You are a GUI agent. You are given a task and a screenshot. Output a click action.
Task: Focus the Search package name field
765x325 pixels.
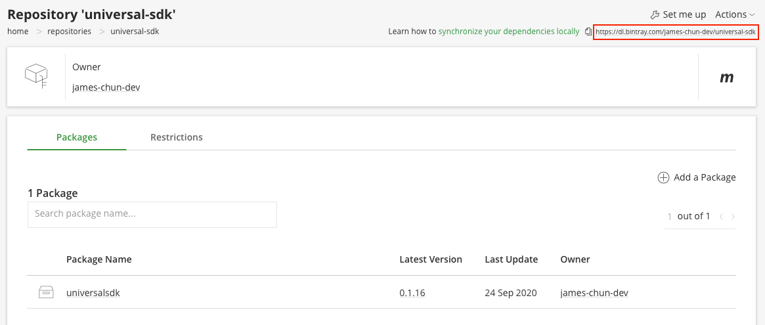(152, 214)
